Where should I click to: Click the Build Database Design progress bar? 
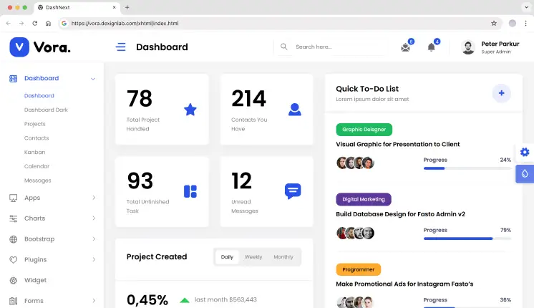[x=467, y=239]
